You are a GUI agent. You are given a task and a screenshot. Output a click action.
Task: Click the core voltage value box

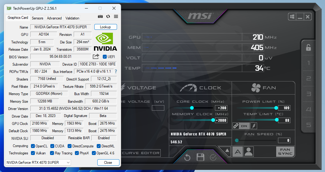tap(158, 108)
